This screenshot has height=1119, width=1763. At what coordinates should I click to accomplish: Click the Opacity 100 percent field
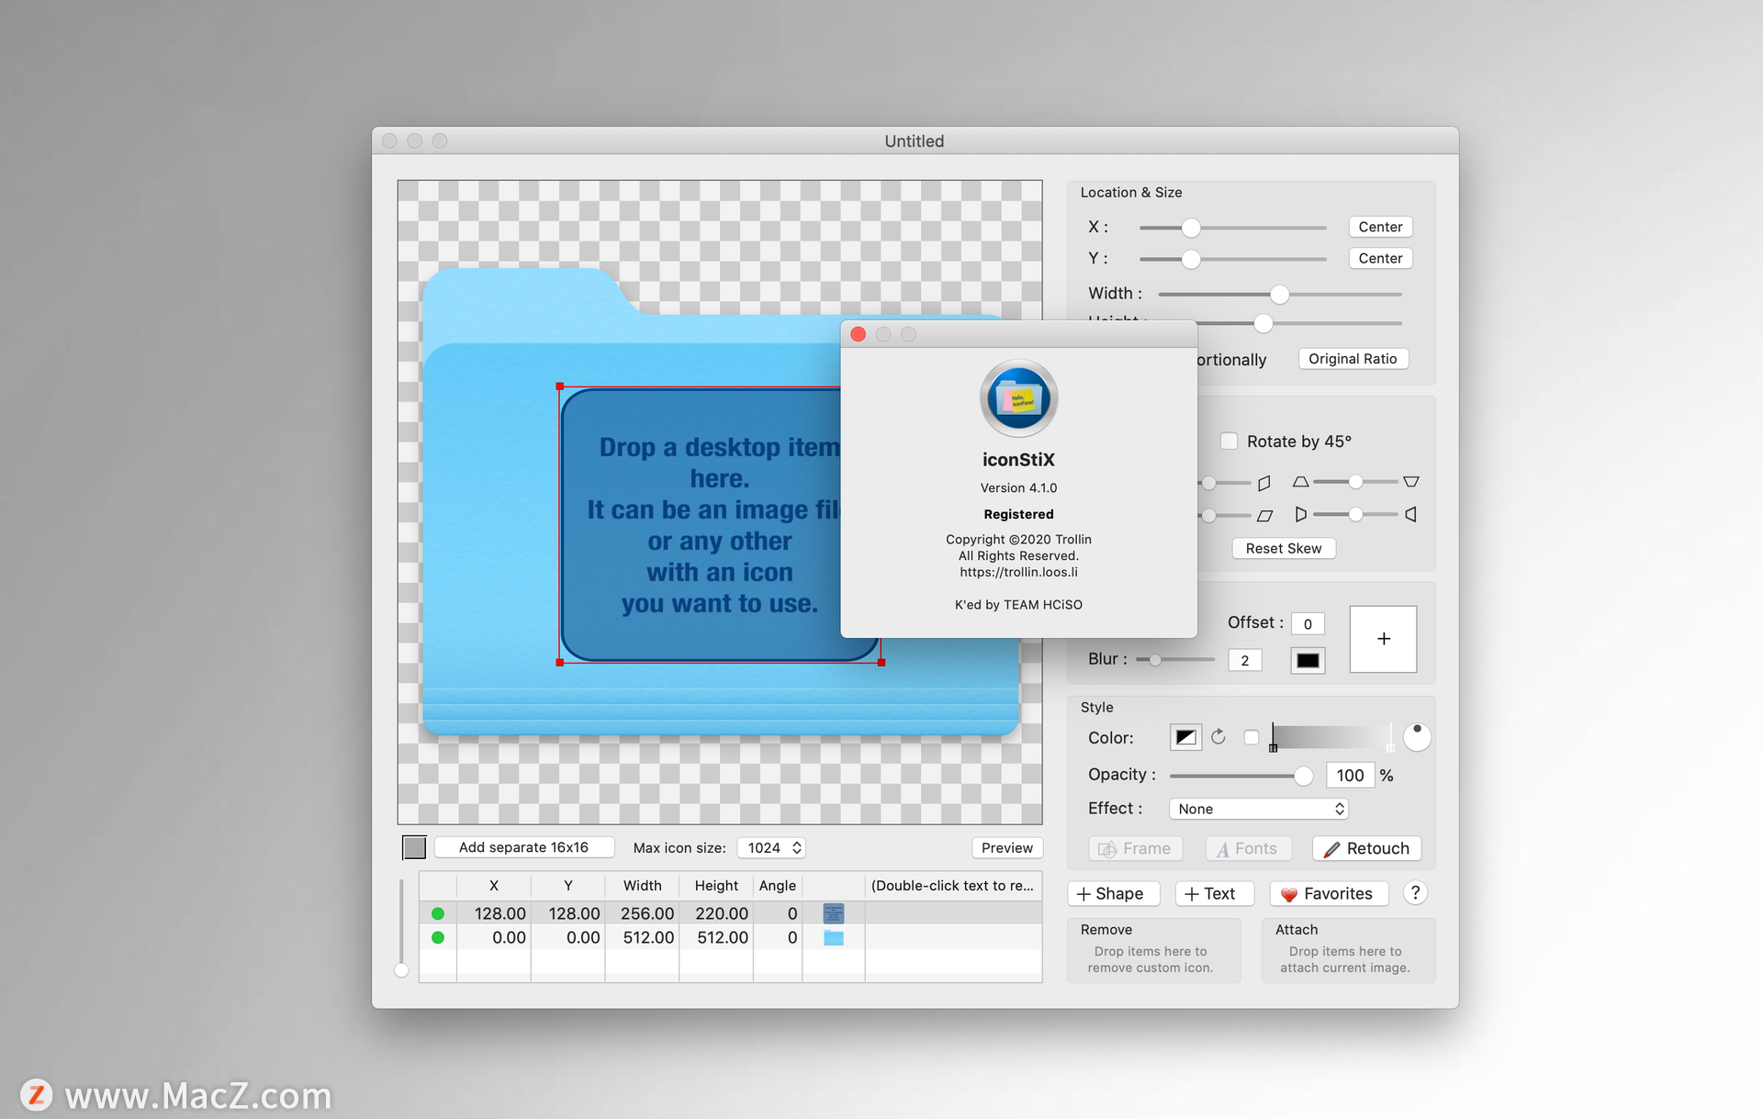click(1350, 776)
